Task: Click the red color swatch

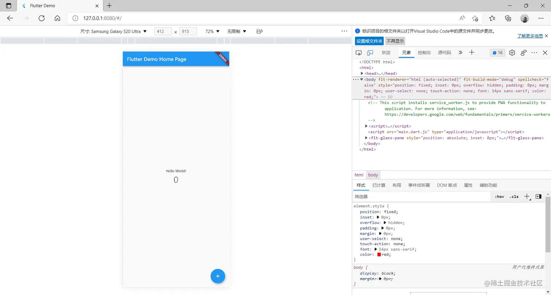Action: 379,255
